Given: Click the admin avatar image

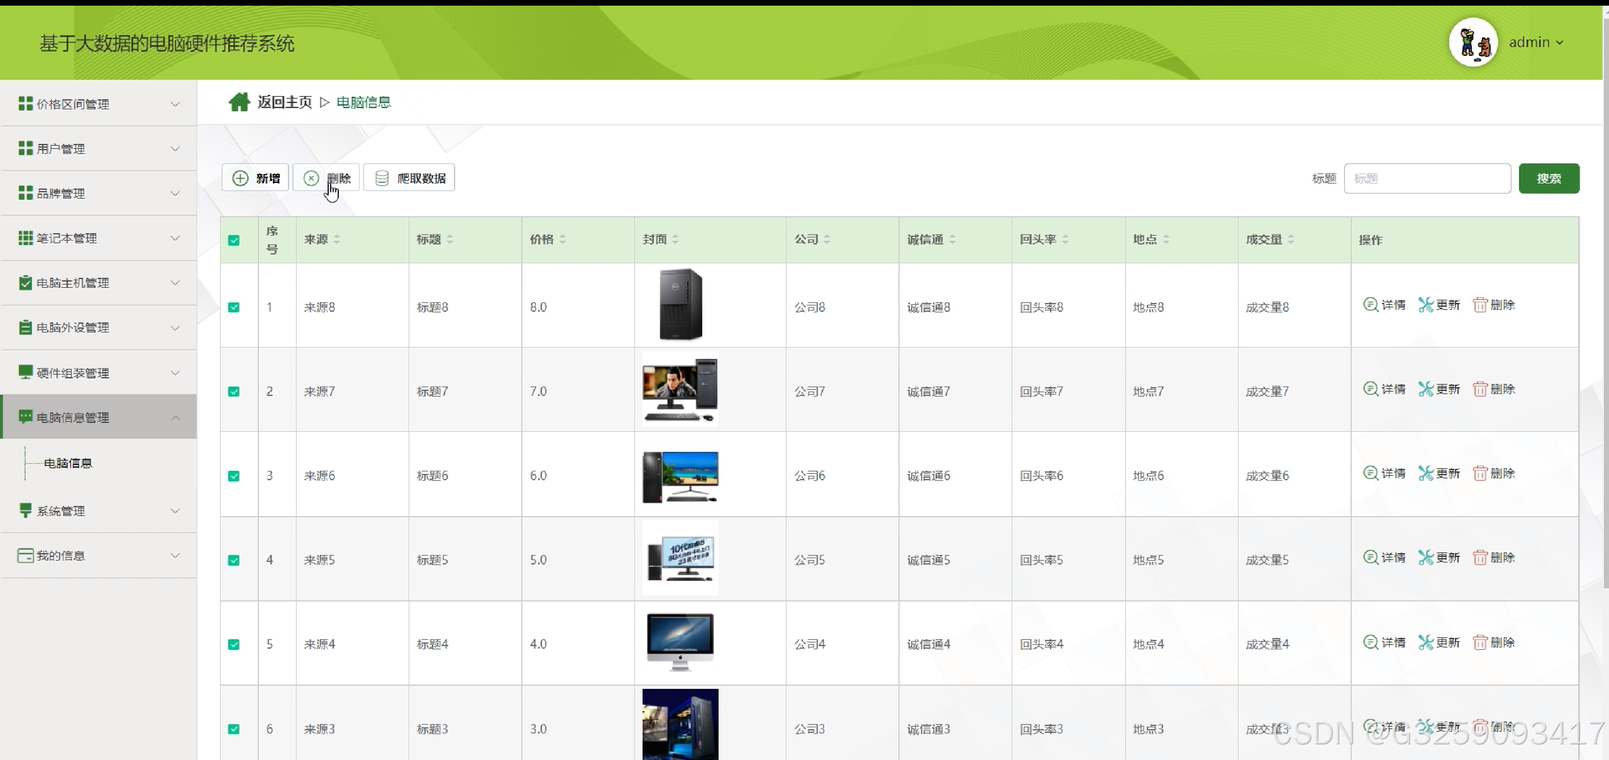Looking at the screenshot, I should tap(1473, 42).
